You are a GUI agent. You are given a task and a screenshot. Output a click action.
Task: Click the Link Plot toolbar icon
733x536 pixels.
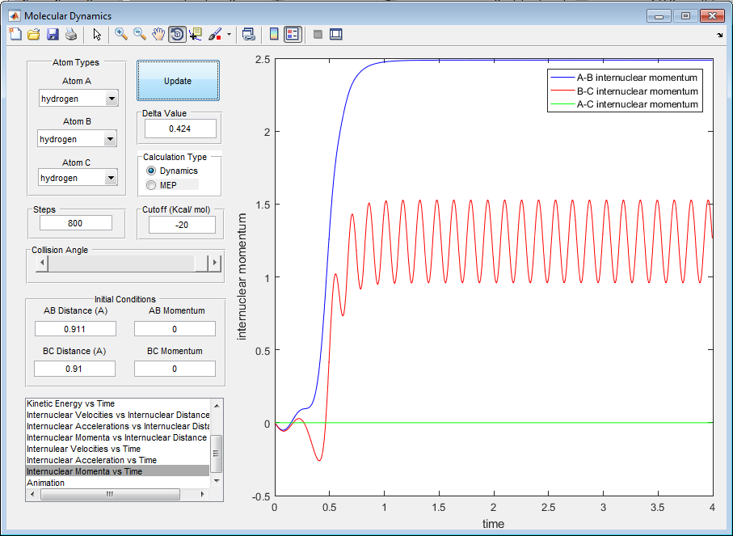(249, 34)
